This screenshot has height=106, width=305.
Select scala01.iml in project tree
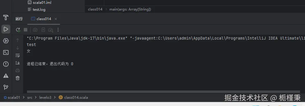tap(40, 3)
